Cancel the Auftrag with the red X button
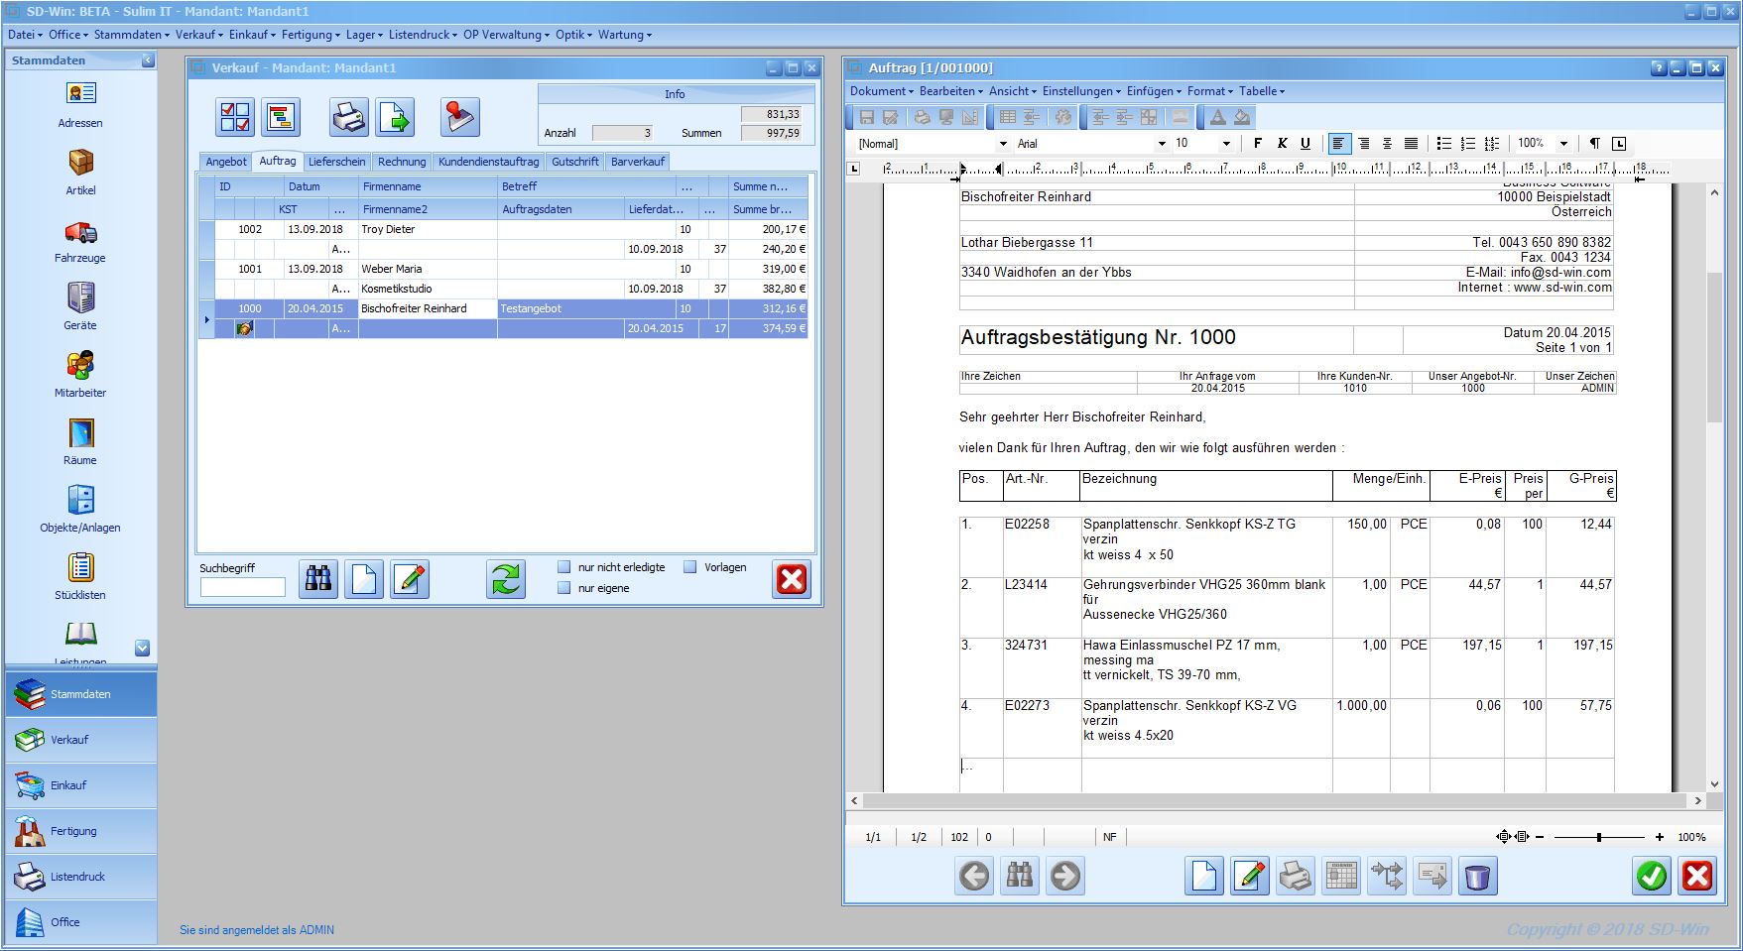Viewport: 1743px width, 951px height. coord(1697,877)
